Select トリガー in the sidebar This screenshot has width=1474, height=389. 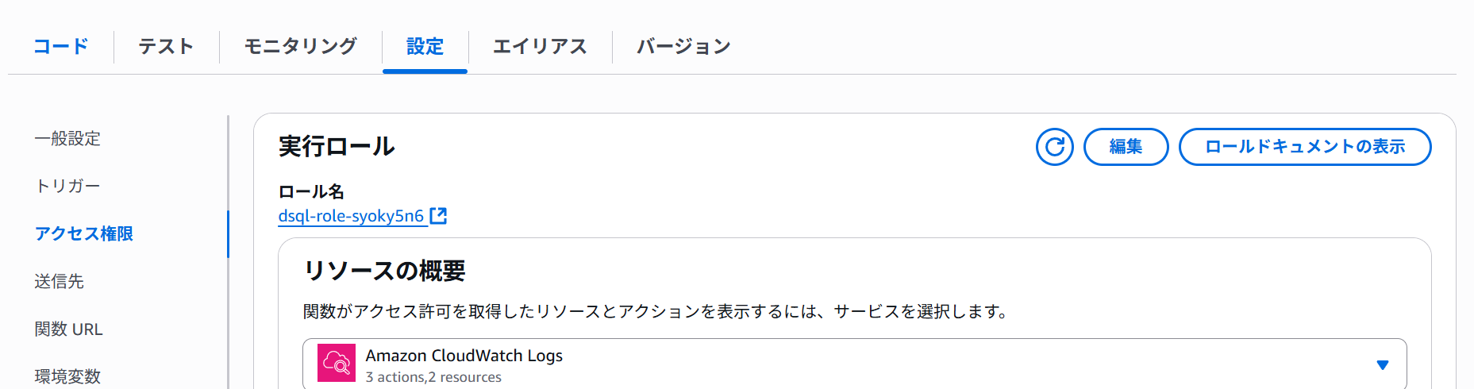tap(67, 186)
